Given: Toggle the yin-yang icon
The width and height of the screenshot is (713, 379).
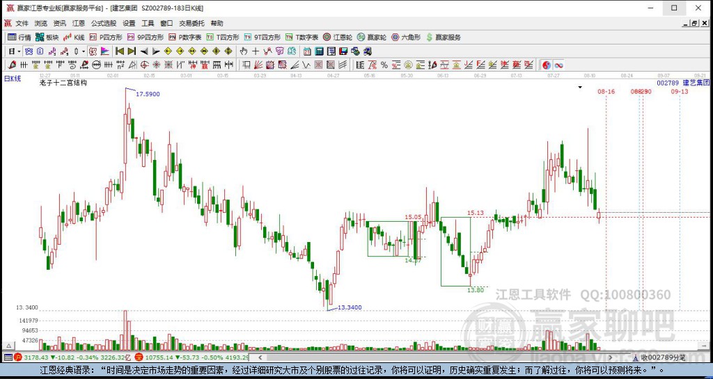Looking at the screenshot, I should (547, 65).
